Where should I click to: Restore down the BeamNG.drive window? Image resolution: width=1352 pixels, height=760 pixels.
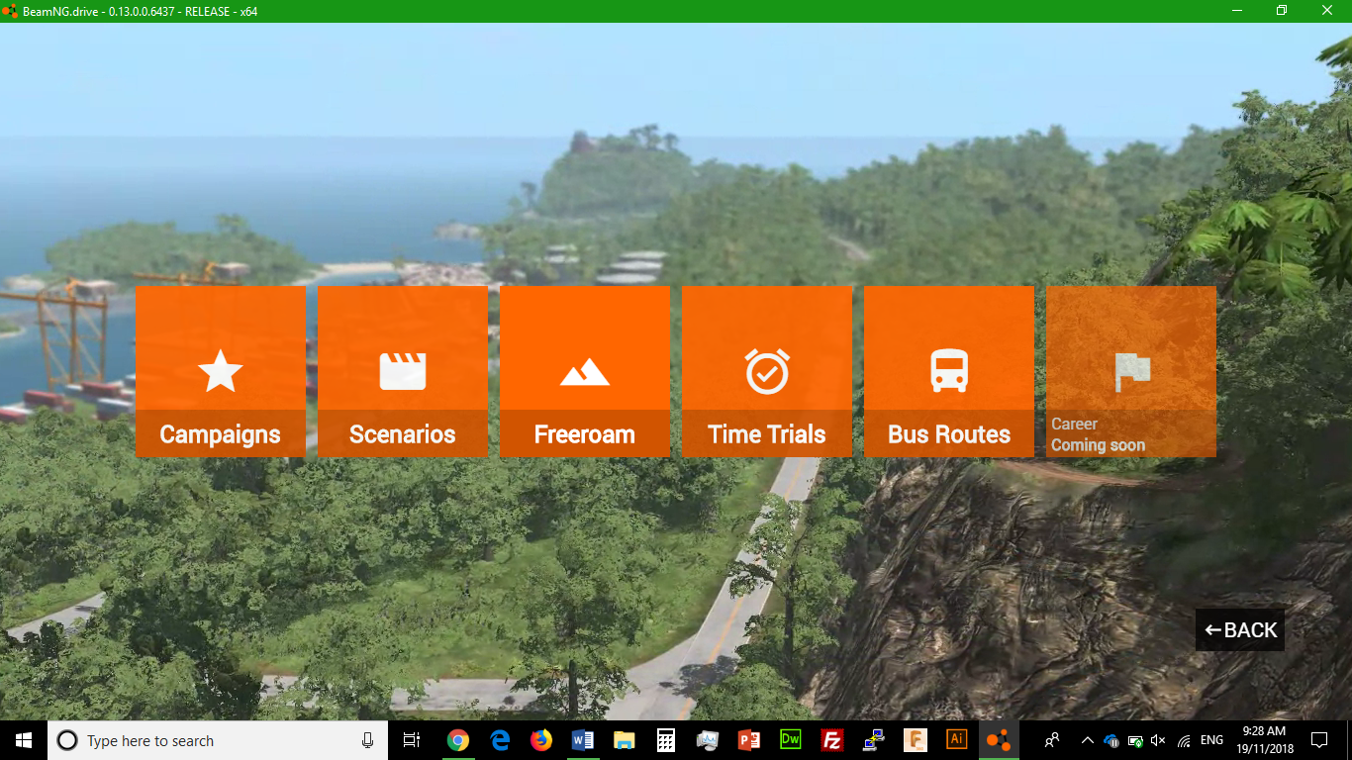[x=1282, y=11]
